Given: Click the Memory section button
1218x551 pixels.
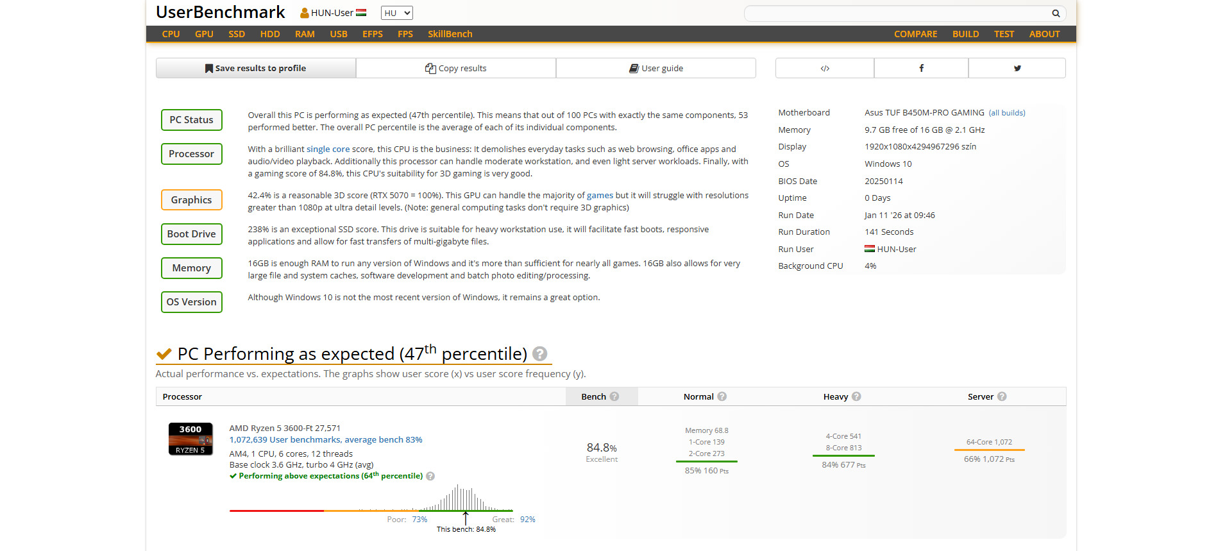Looking at the screenshot, I should (x=192, y=268).
